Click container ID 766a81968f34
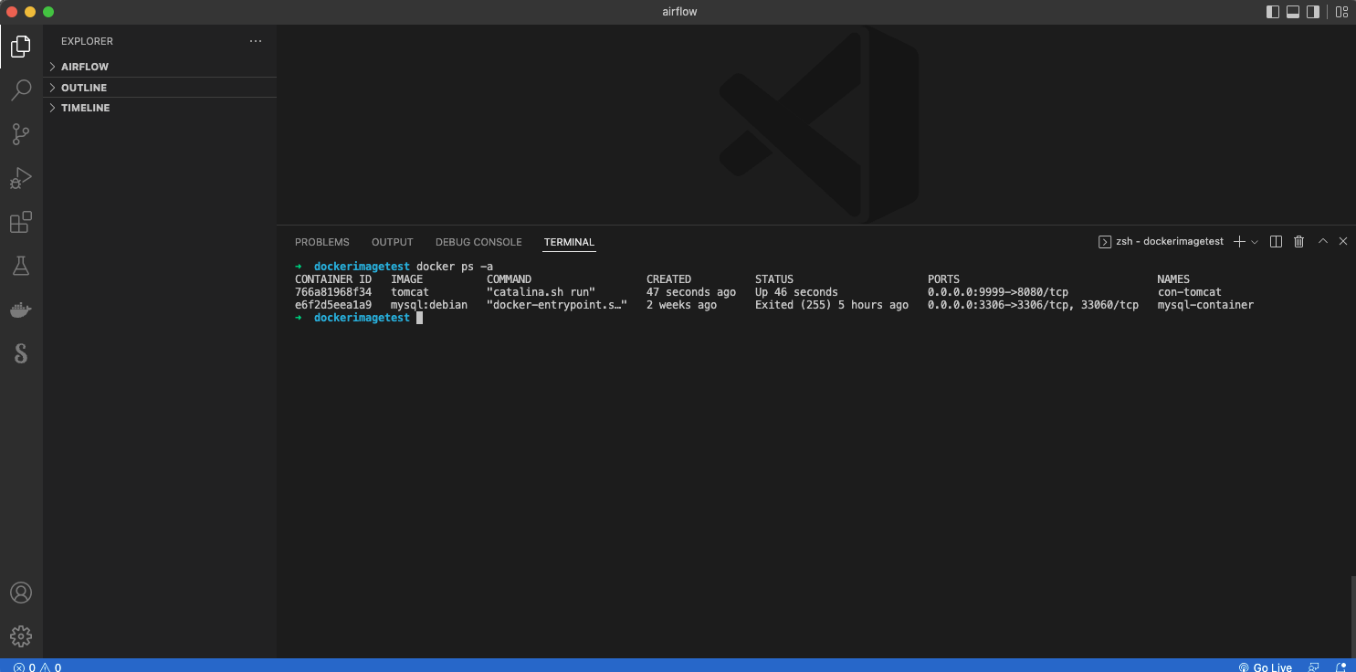Viewport: 1356px width, 672px height. point(333,292)
